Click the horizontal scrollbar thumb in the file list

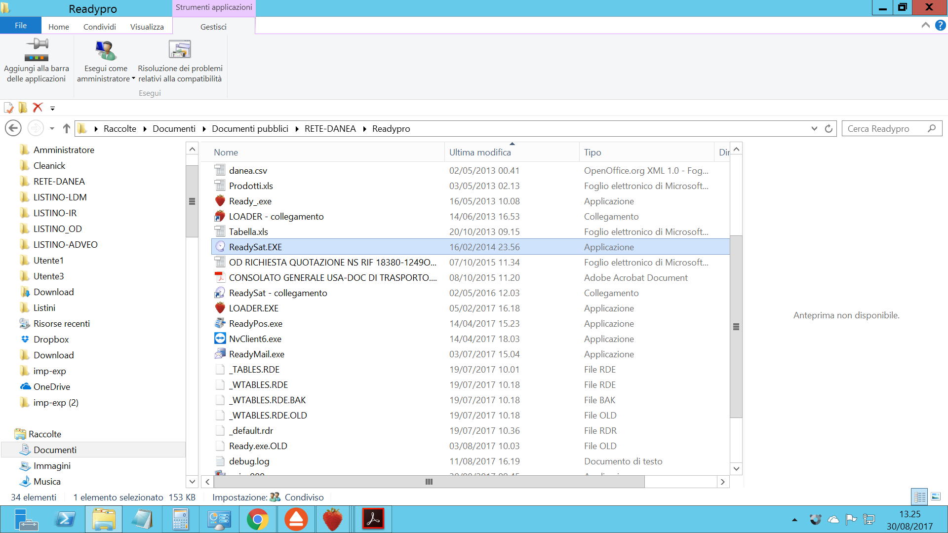click(429, 482)
